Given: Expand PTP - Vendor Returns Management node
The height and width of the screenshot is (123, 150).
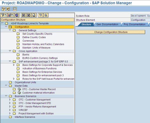Looking at the screenshot, I should [10, 106].
